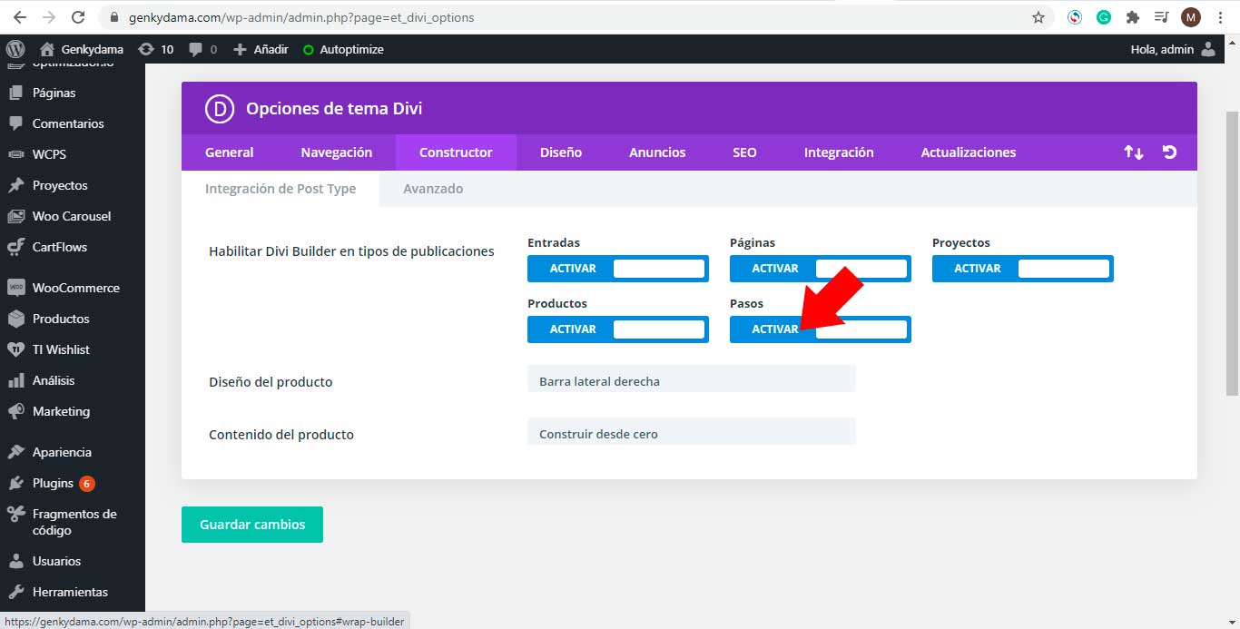
Task: Bookmark this page with the star icon
Action: tap(1038, 17)
